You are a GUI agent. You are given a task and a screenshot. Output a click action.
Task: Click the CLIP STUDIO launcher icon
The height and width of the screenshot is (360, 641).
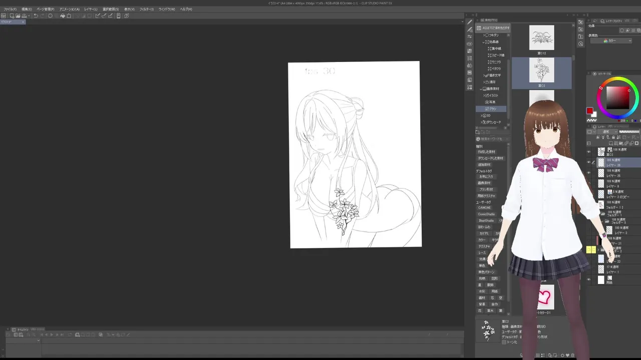pyautogui.click(x=4, y=16)
